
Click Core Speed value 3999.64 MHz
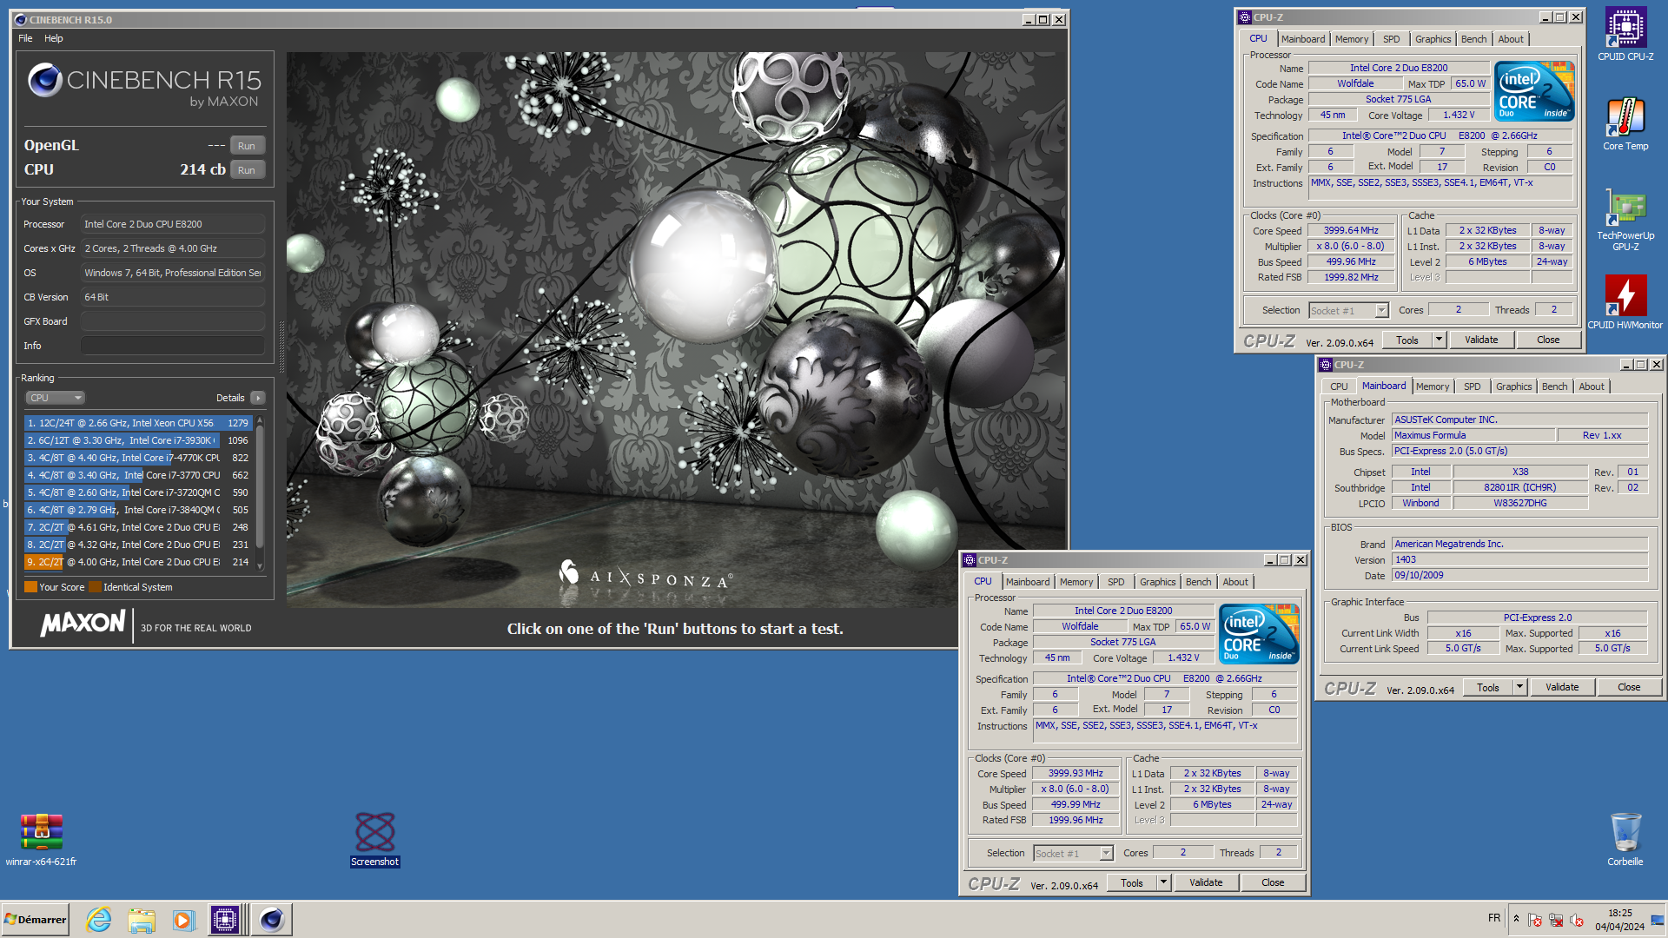tap(1351, 230)
